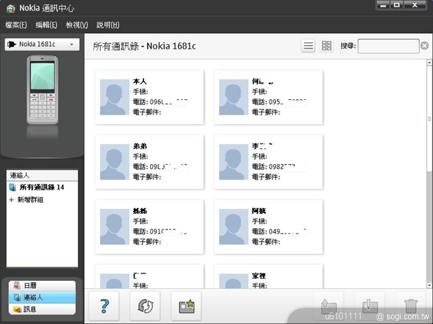Click the avatar picture of 弟弟
This screenshot has height=324, width=433.
[x=114, y=162]
